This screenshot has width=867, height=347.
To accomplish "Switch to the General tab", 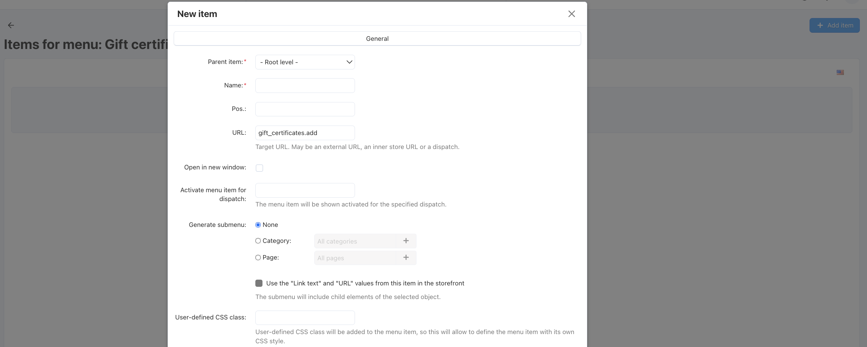I will click(377, 38).
